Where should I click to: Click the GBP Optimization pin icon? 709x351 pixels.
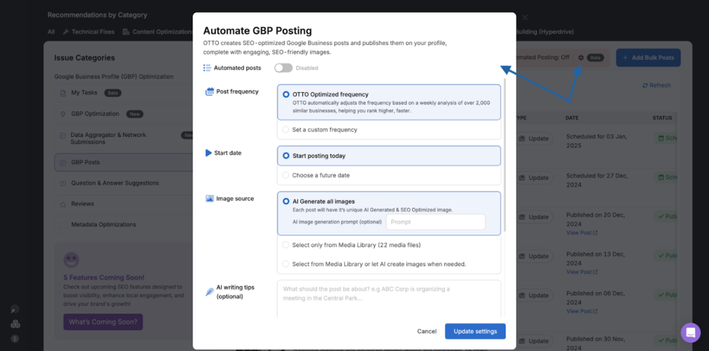click(x=63, y=114)
